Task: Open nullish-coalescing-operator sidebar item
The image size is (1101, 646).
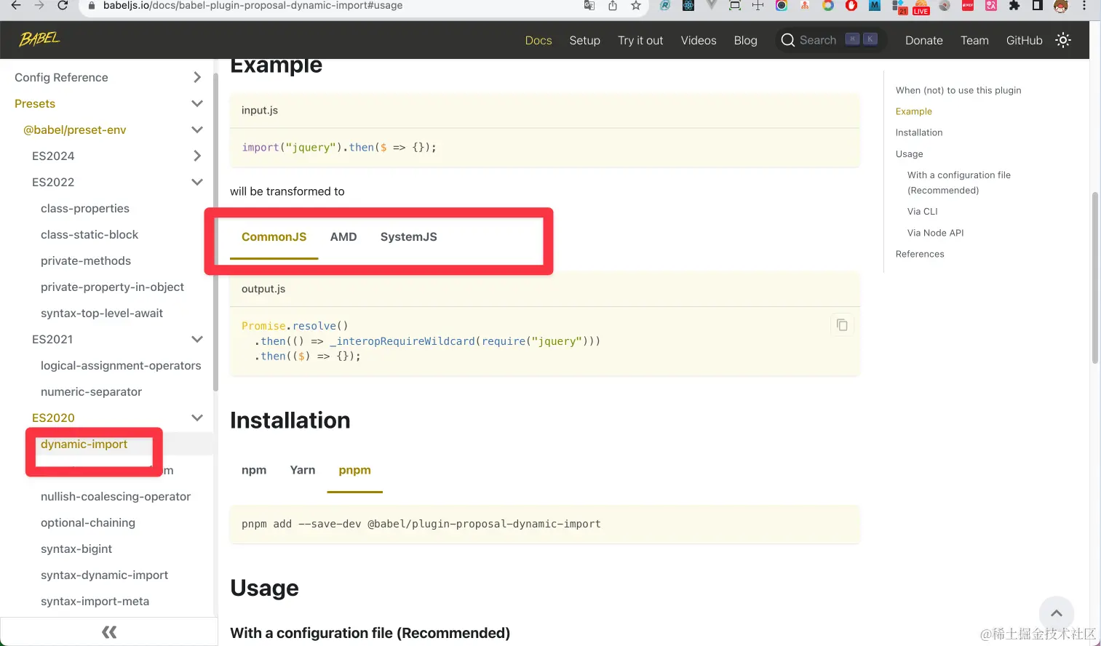Action: (116, 496)
